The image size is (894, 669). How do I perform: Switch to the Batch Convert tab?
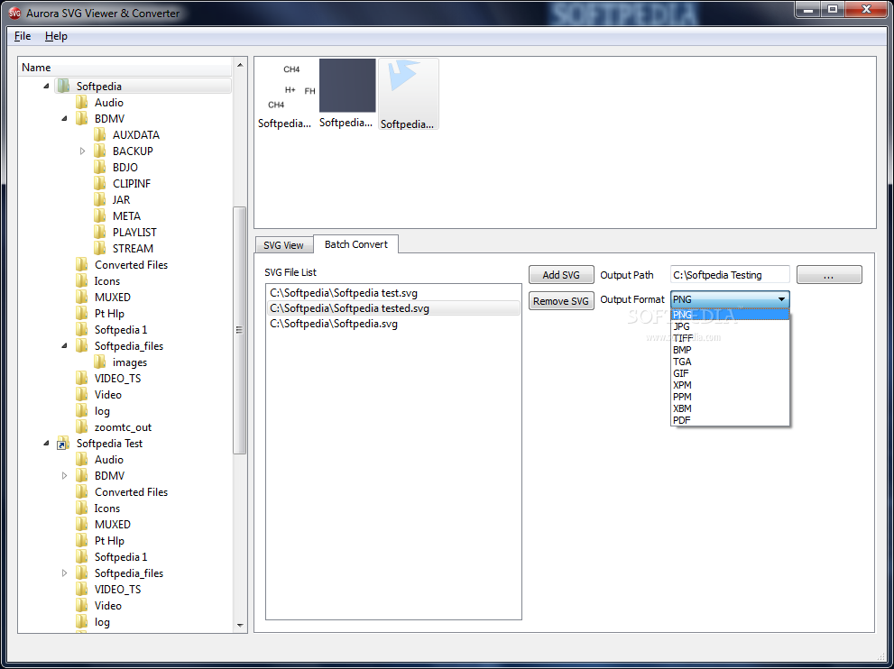[355, 244]
